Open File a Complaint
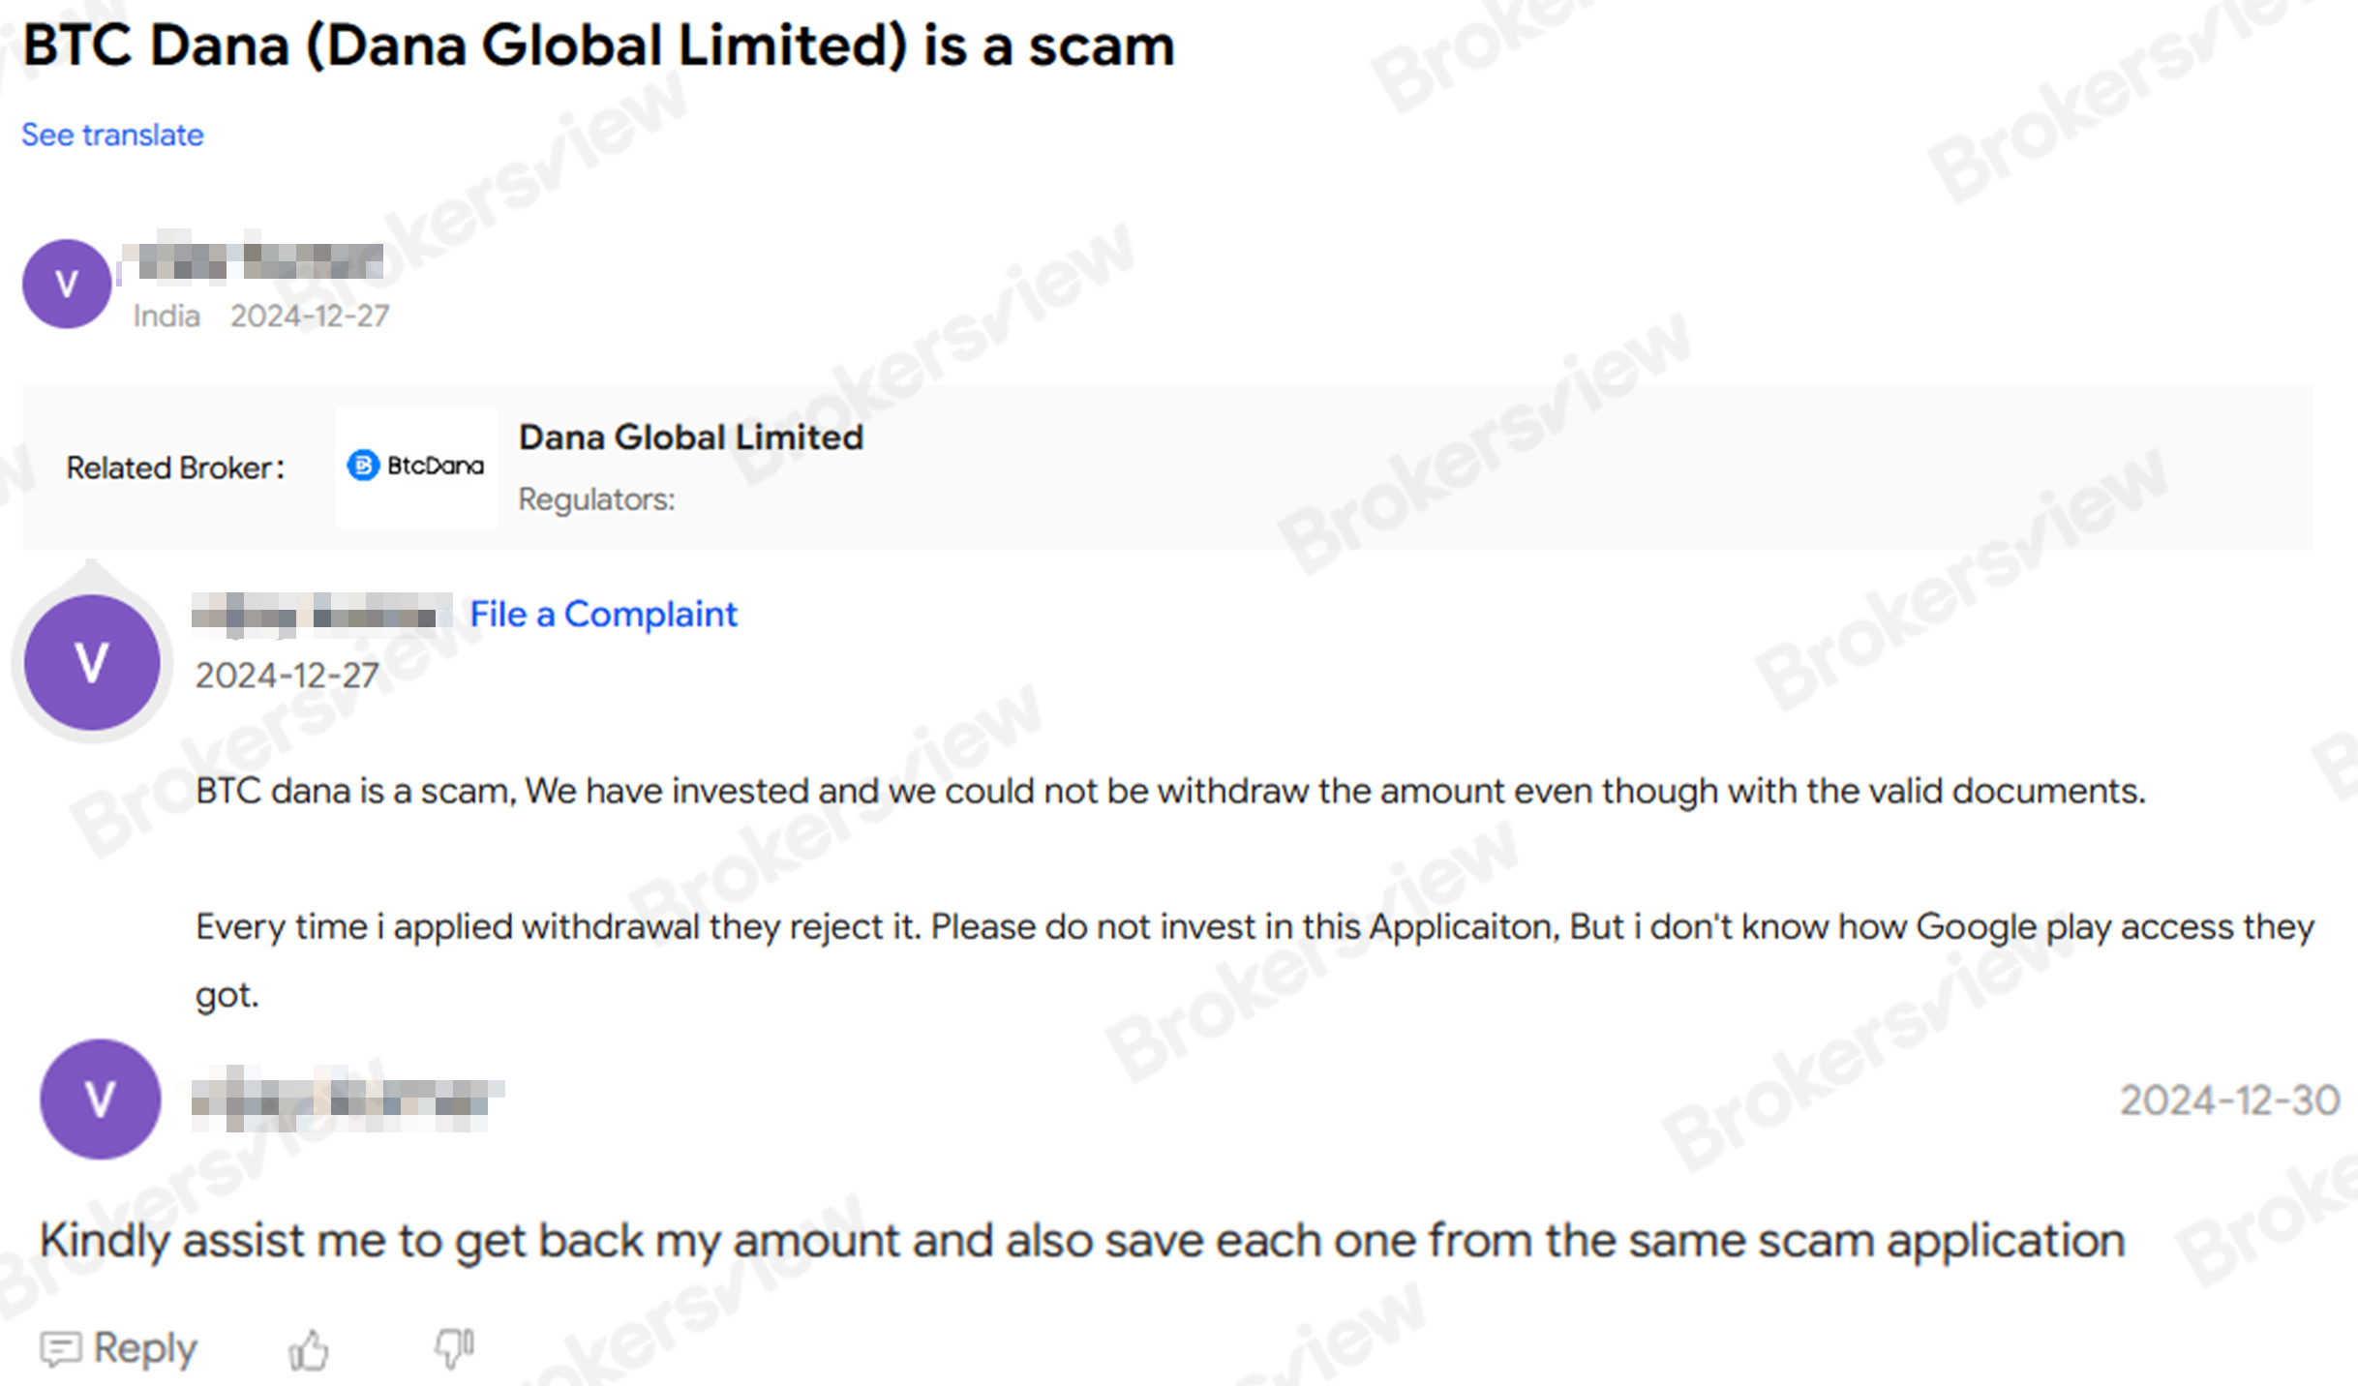 click(602, 613)
